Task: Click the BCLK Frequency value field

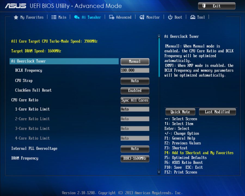Action: pyautogui.click(x=135, y=70)
